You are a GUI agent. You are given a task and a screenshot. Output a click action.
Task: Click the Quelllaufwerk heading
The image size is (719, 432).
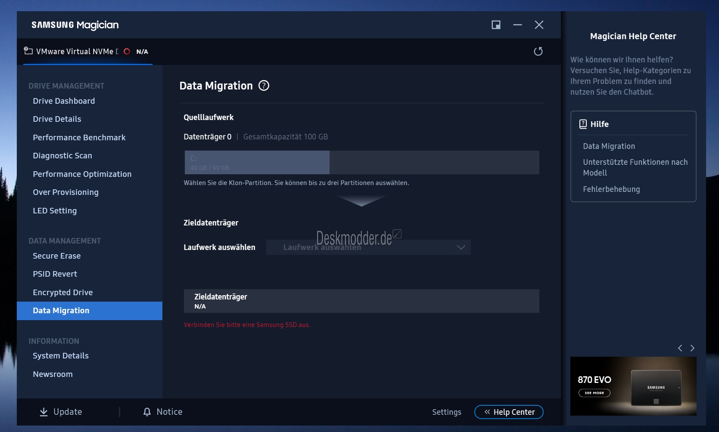tap(209, 117)
